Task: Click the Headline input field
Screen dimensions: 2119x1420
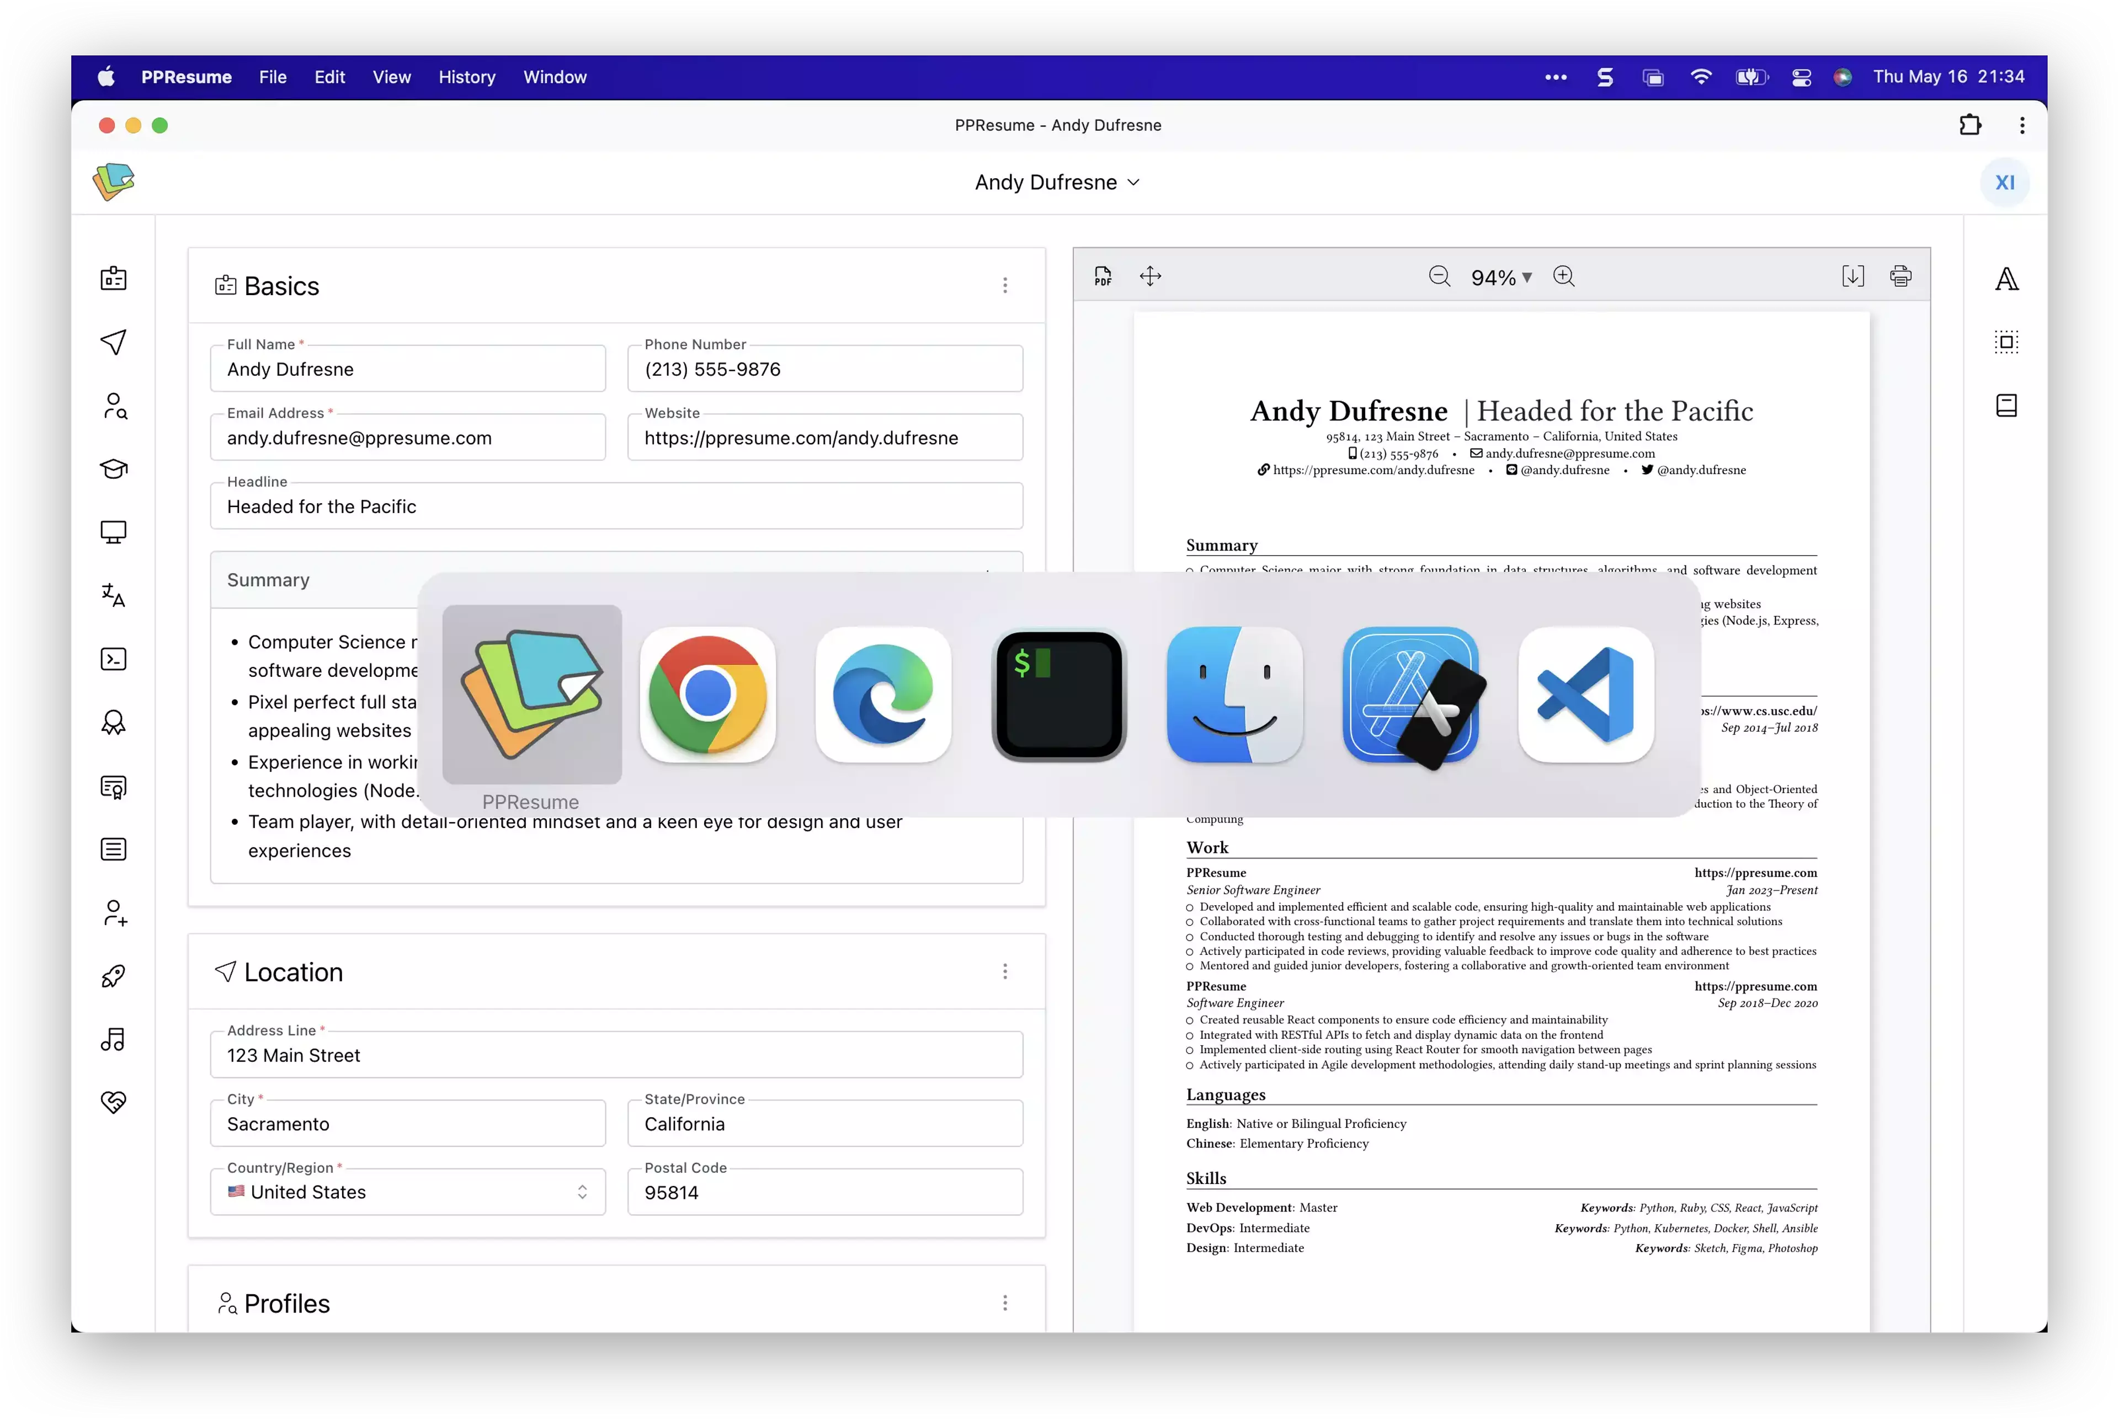Action: click(x=616, y=506)
